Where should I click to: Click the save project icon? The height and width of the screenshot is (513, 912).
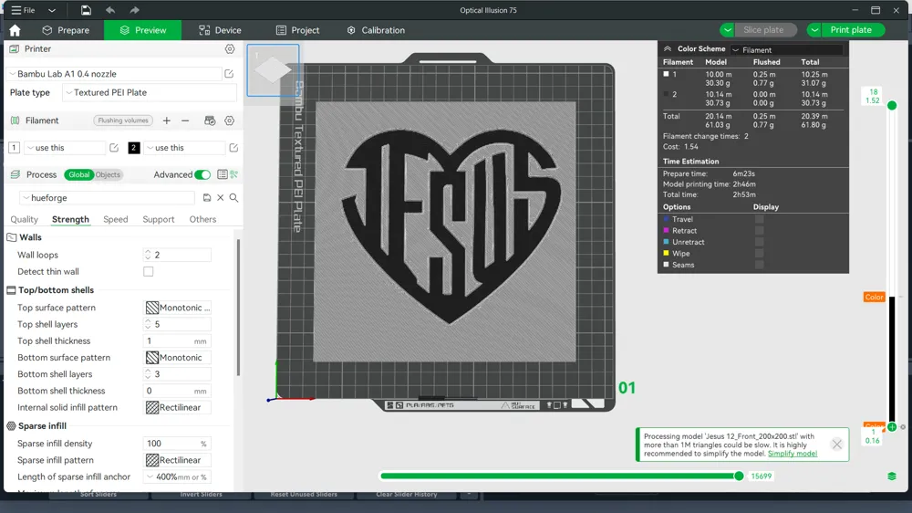(86, 10)
